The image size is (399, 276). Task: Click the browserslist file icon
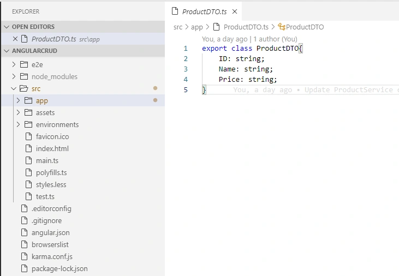24,244
